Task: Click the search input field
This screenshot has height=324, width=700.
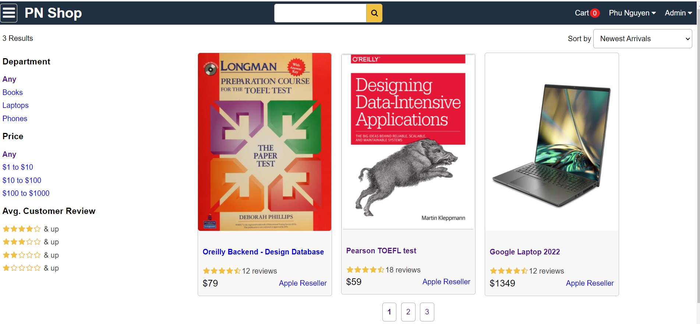Action: pos(320,13)
